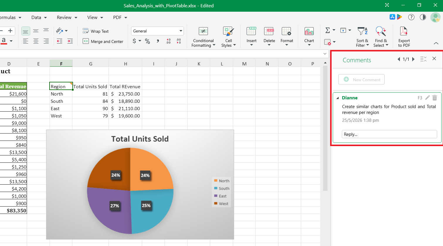Expand the AutoSum dropdown arrow

click(334, 30)
